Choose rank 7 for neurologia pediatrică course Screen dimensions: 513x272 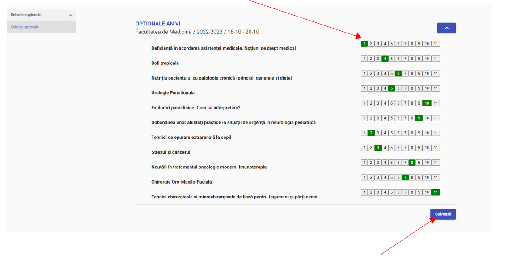point(405,118)
